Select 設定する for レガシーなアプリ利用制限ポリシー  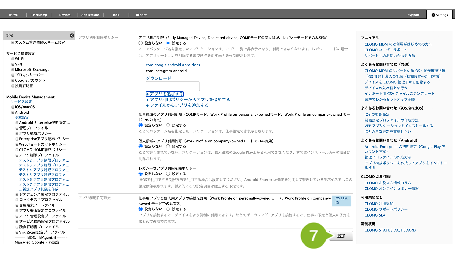pos(168,174)
